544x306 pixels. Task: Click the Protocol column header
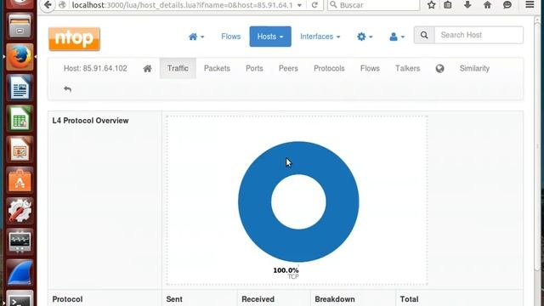point(67,299)
